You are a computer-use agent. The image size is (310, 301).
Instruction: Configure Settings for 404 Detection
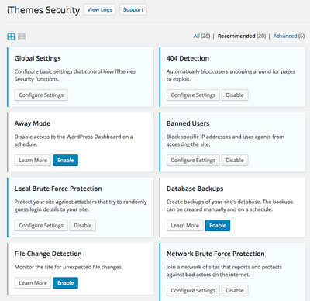pos(193,95)
